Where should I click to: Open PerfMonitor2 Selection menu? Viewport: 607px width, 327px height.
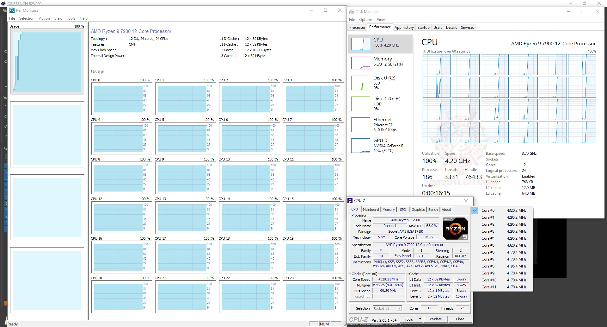27,18
